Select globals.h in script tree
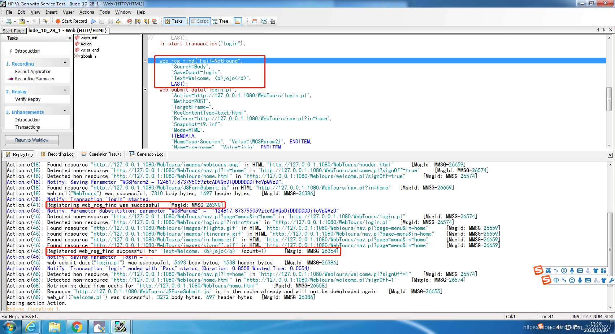This screenshot has height=334, width=615. click(x=88, y=56)
